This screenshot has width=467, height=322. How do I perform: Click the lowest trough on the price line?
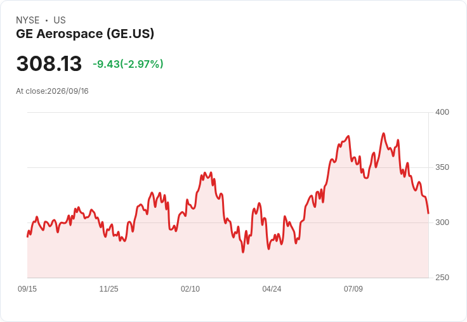point(243,252)
